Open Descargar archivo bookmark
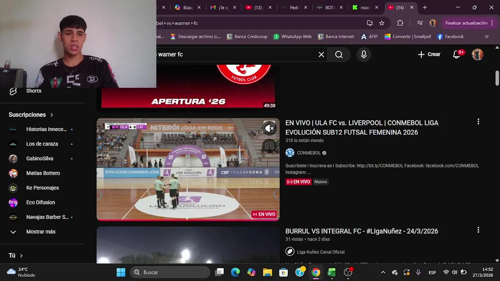Screen dimensions: 500x281 tap(196, 37)
